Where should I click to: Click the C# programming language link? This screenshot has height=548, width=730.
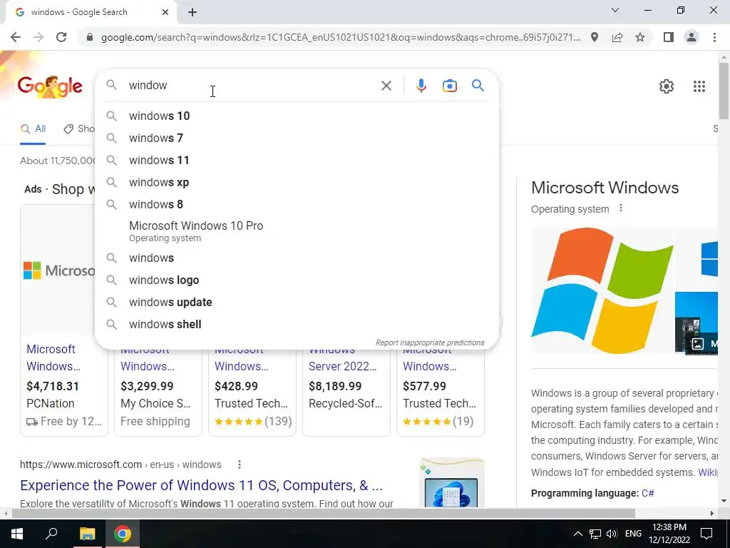pyautogui.click(x=647, y=493)
